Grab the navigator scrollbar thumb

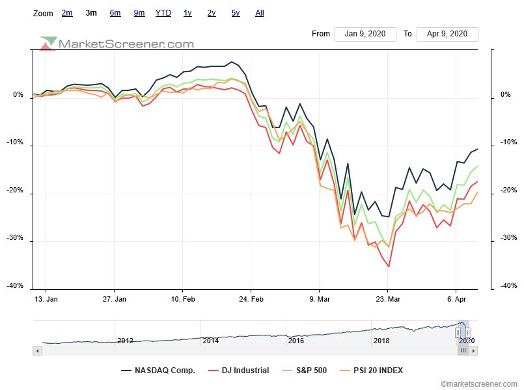point(463,350)
